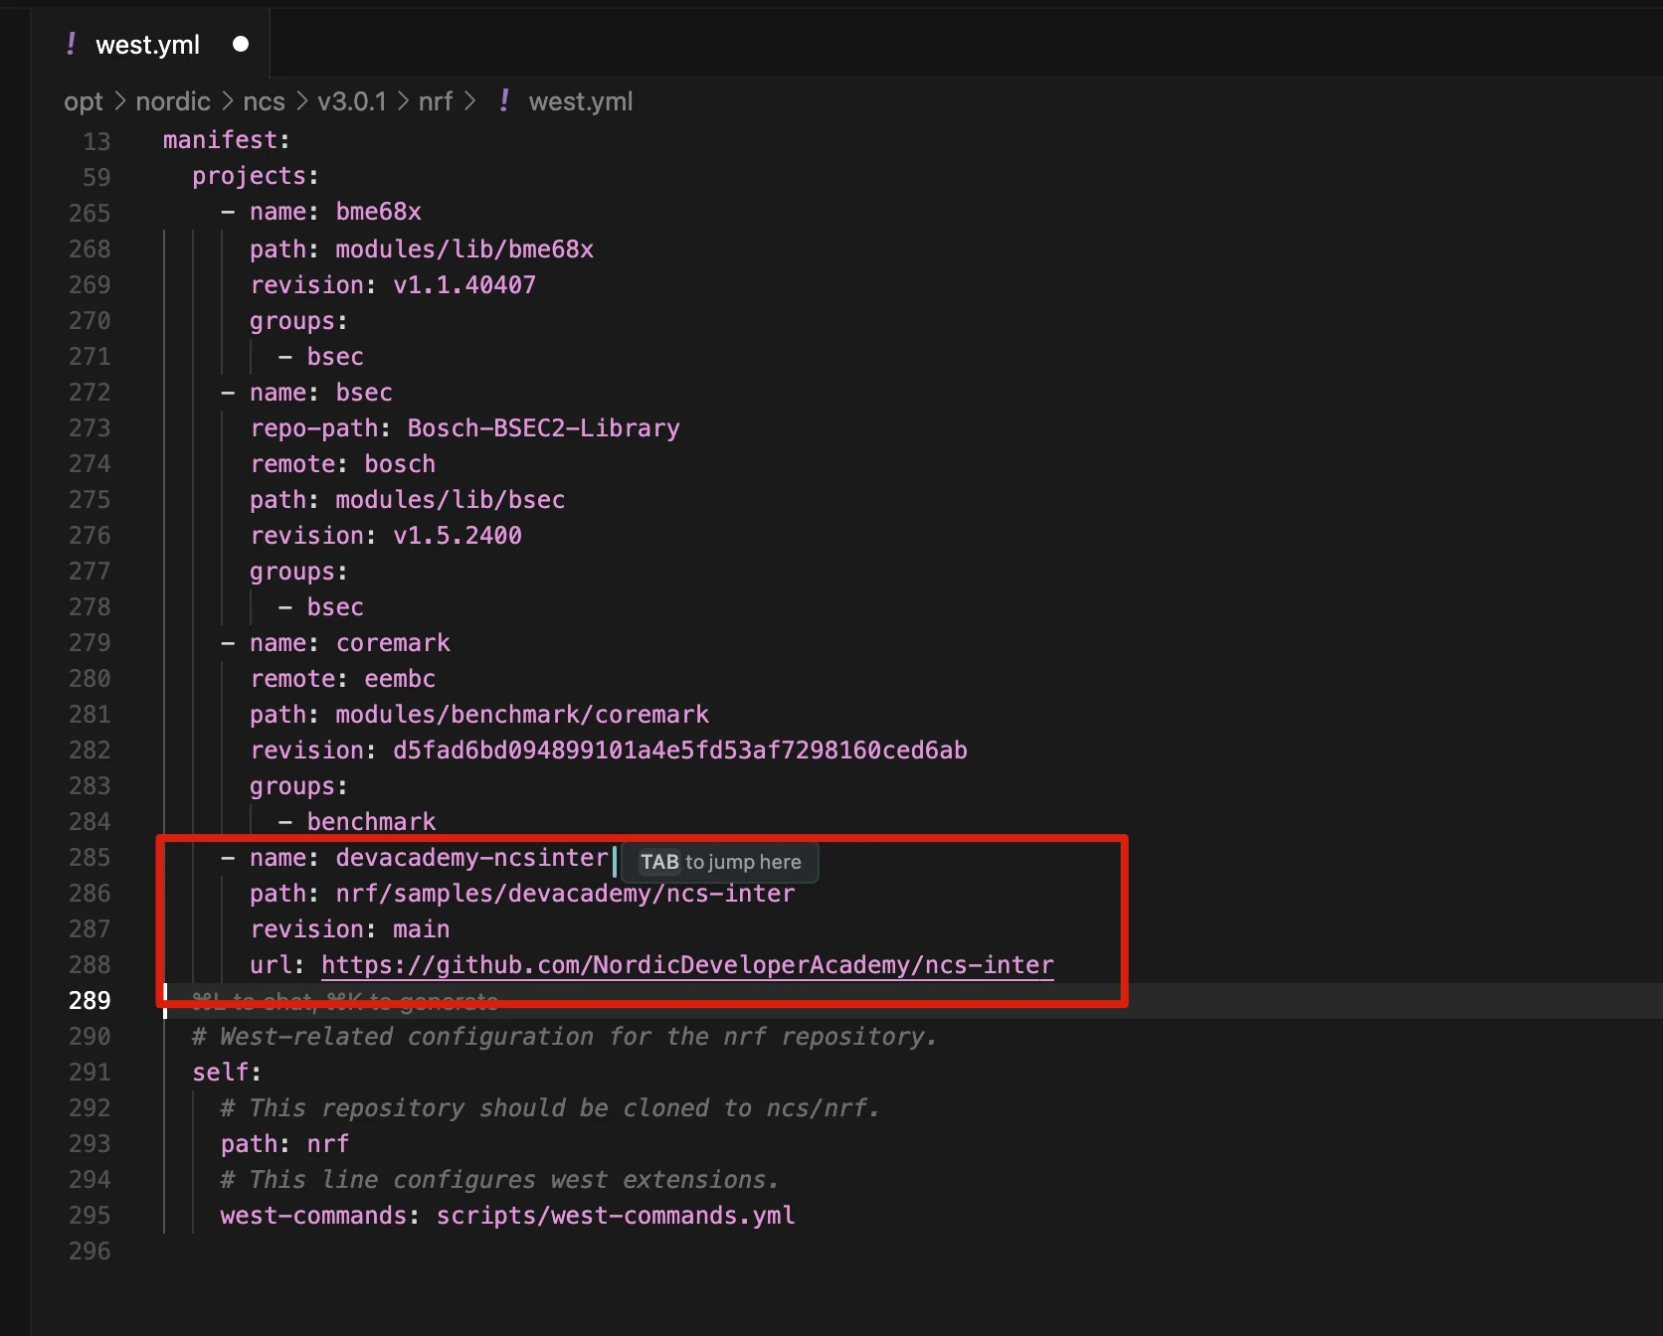
Task: Expand the 'v3.0.1' breadcrumb segment
Action: tap(351, 101)
